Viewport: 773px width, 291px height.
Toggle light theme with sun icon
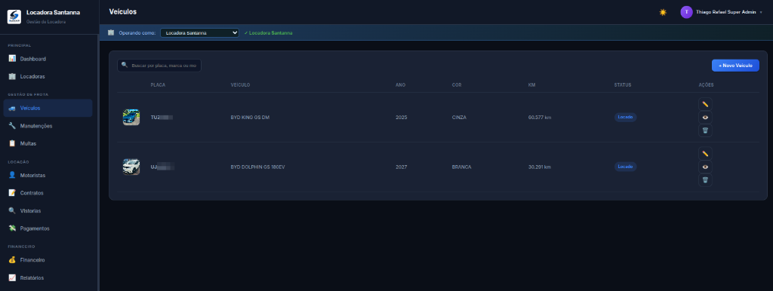(x=663, y=12)
